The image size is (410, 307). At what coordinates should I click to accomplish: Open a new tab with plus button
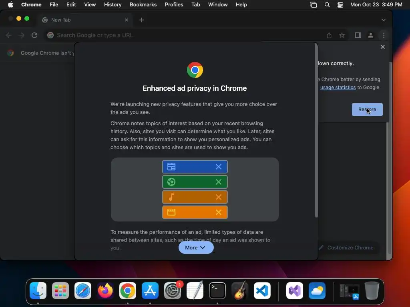pos(142,20)
